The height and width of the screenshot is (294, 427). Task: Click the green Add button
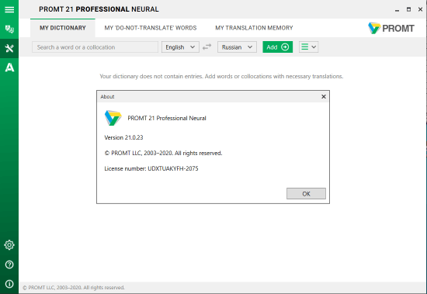click(277, 47)
